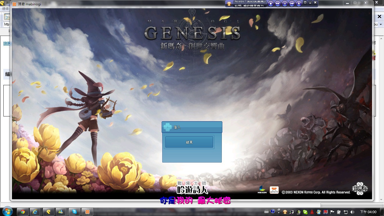This screenshot has height=216, width=384.
Task: Close the Mabinogi game window
Action: [x=366, y=3]
